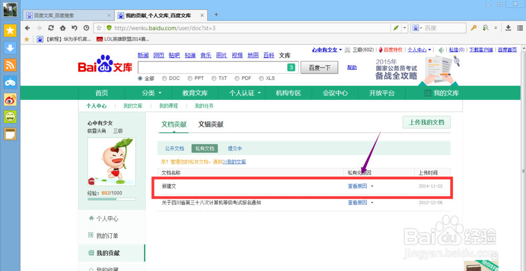Click the key password manager icon

474,28
